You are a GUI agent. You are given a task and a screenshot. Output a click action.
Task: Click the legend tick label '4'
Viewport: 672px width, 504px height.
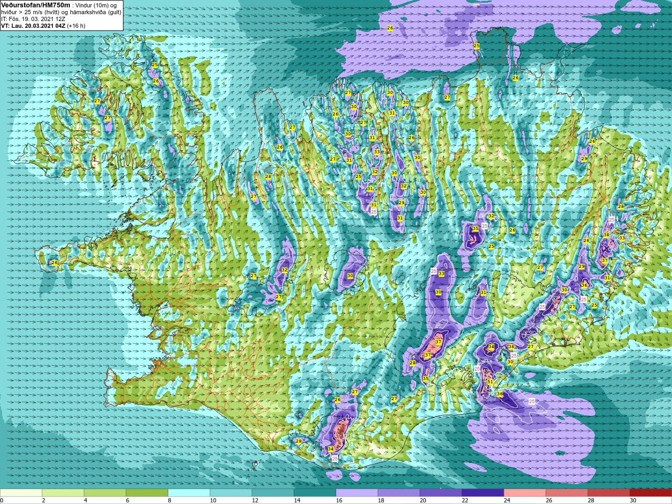86,500
